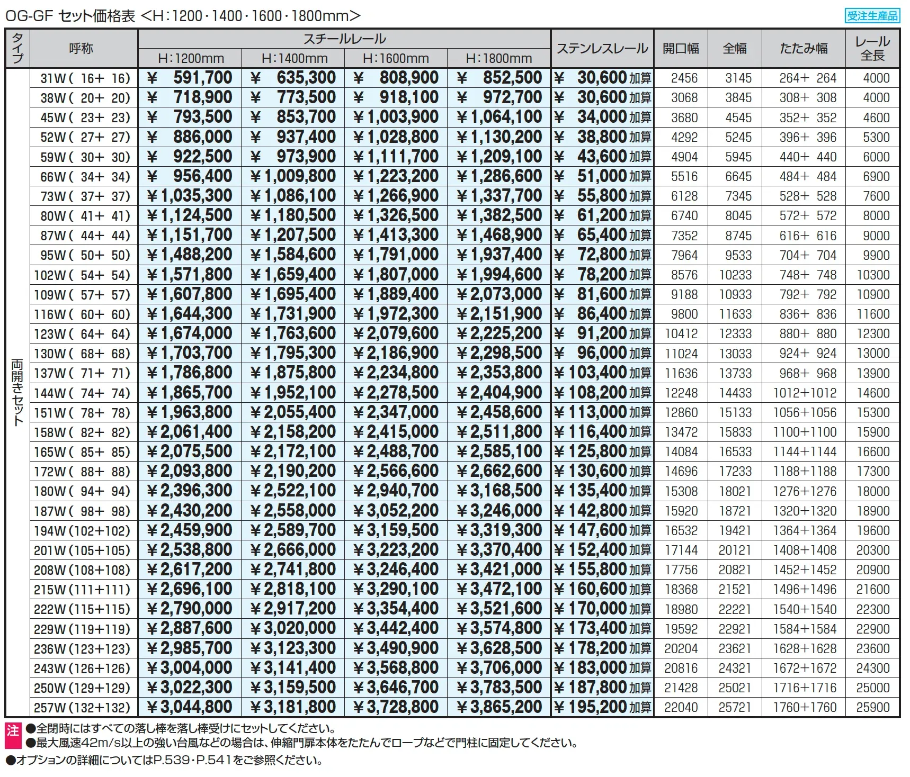Click price ¥1,413,300 in 87W row
The image size is (910, 777).
tap(396, 235)
